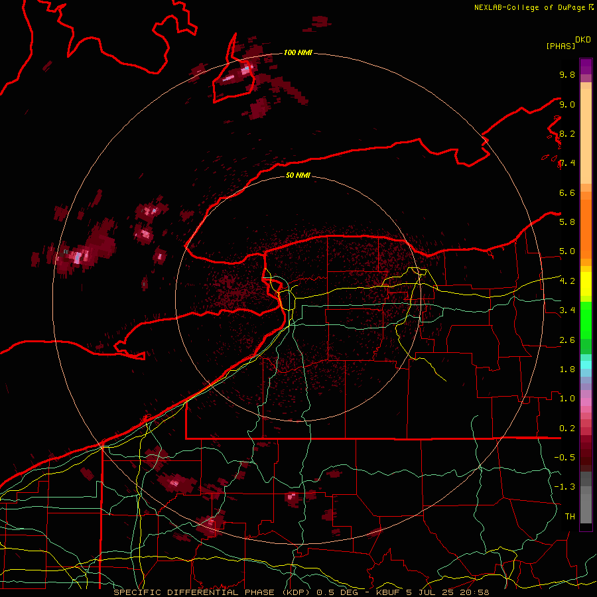
Task: Select the -1.3 scale value
Action: [564, 487]
